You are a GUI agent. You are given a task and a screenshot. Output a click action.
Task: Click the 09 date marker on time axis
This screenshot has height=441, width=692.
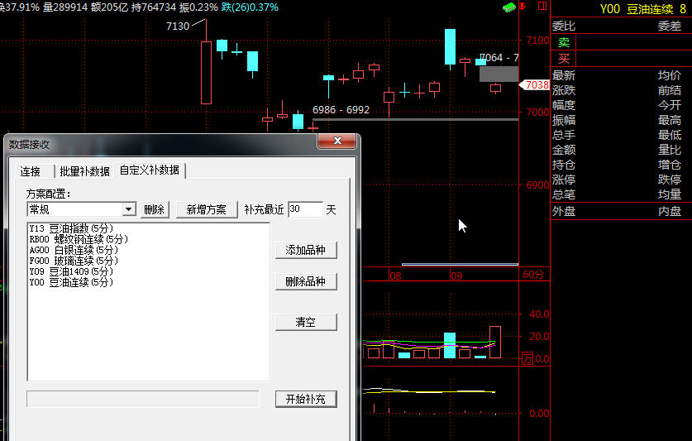click(x=456, y=276)
